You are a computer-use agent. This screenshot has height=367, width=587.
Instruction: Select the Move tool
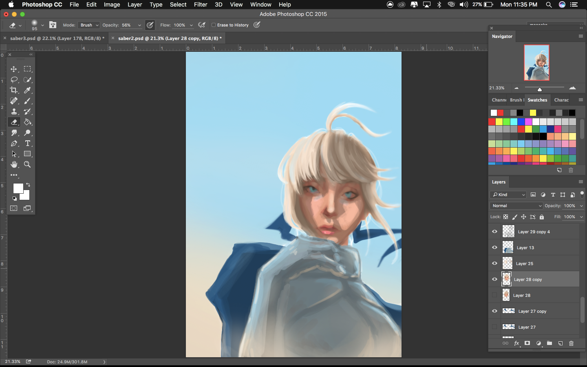[x=14, y=69]
